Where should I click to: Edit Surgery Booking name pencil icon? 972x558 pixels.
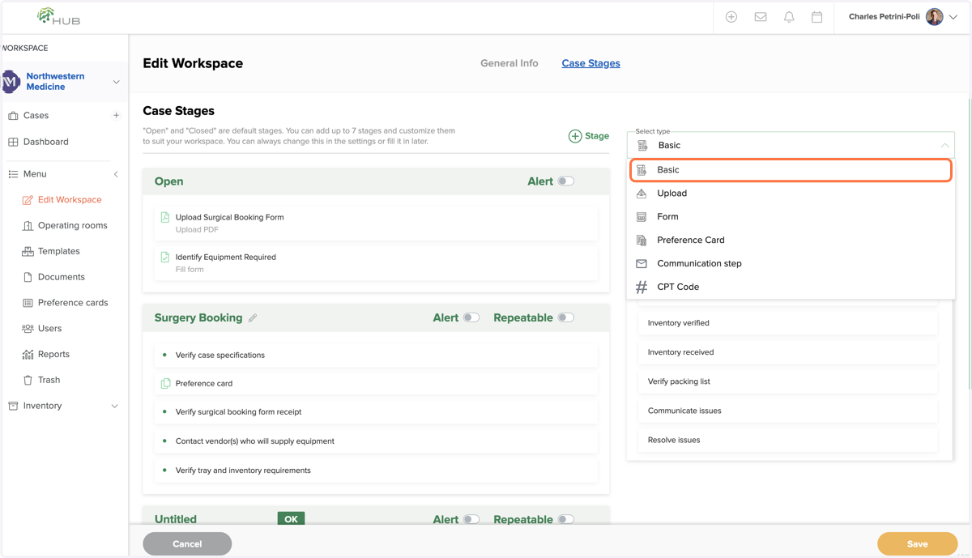253,318
